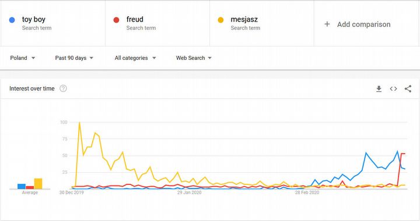The image size is (420, 221).
Task: Share the Interest over time chart
Action: point(408,88)
